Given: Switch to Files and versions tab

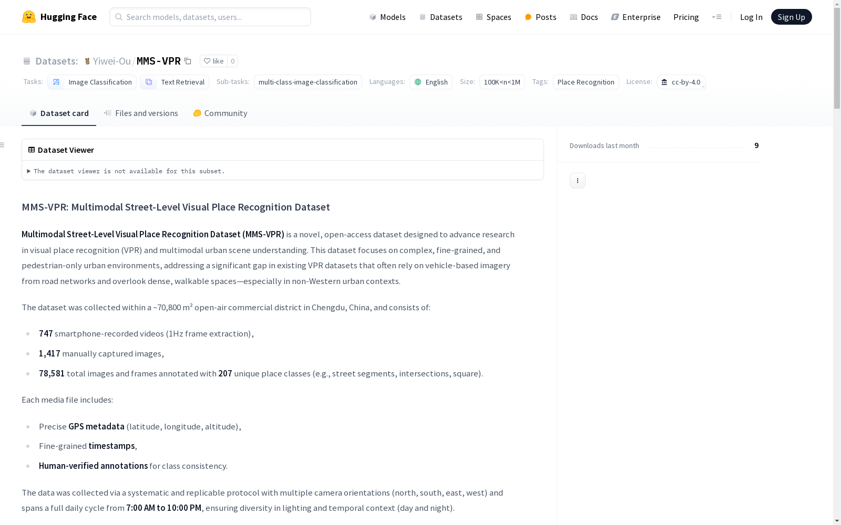Looking at the screenshot, I should pos(141,113).
